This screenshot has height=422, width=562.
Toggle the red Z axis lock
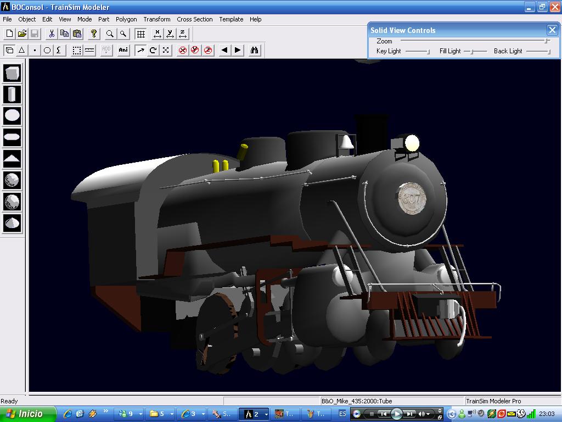point(208,50)
